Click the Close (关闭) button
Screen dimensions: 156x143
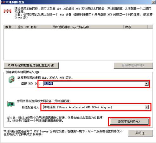(140, 133)
